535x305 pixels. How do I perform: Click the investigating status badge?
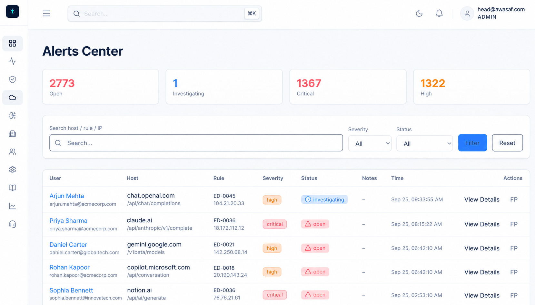[x=324, y=199]
